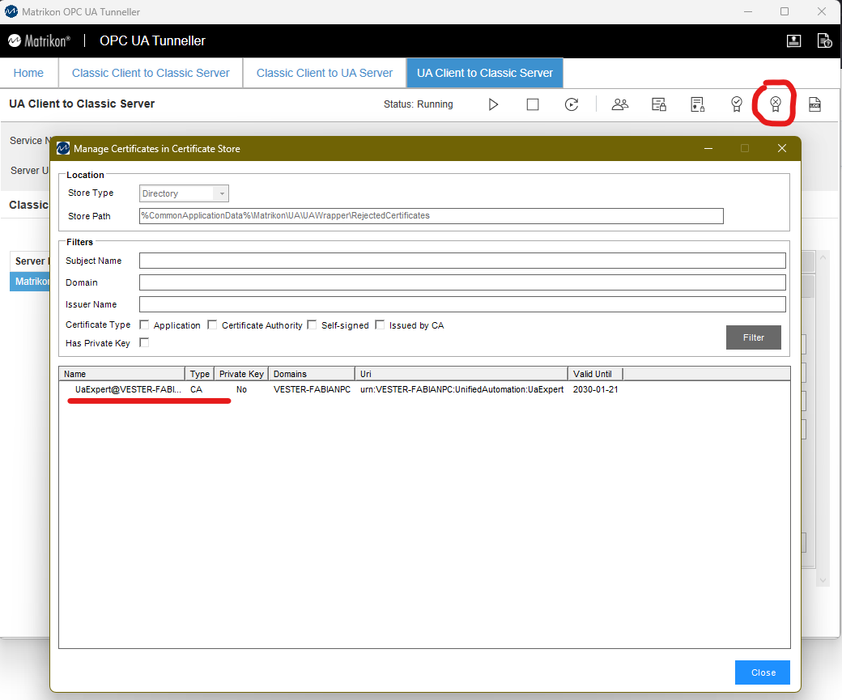Image resolution: width=842 pixels, height=700 pixels.
Task: Select the Matrikon server row in the main window
Action: click(30, 282)
